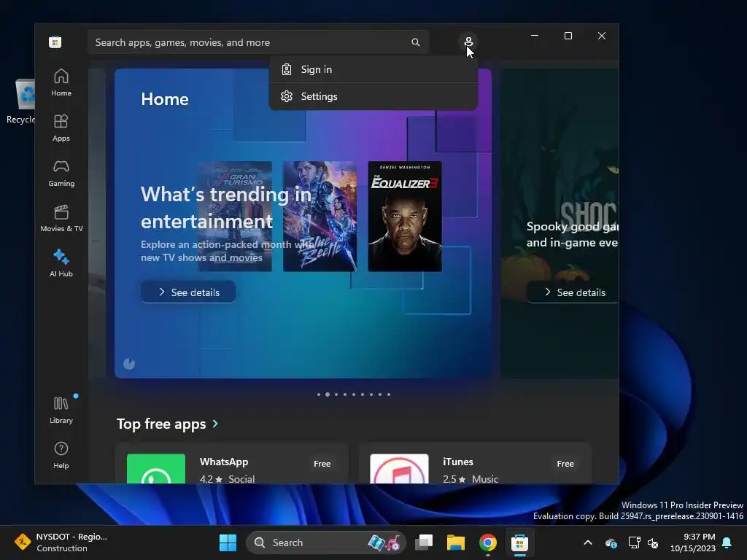Open the Library section
Screen dimensions: 747x560
[x=61, y=410]
